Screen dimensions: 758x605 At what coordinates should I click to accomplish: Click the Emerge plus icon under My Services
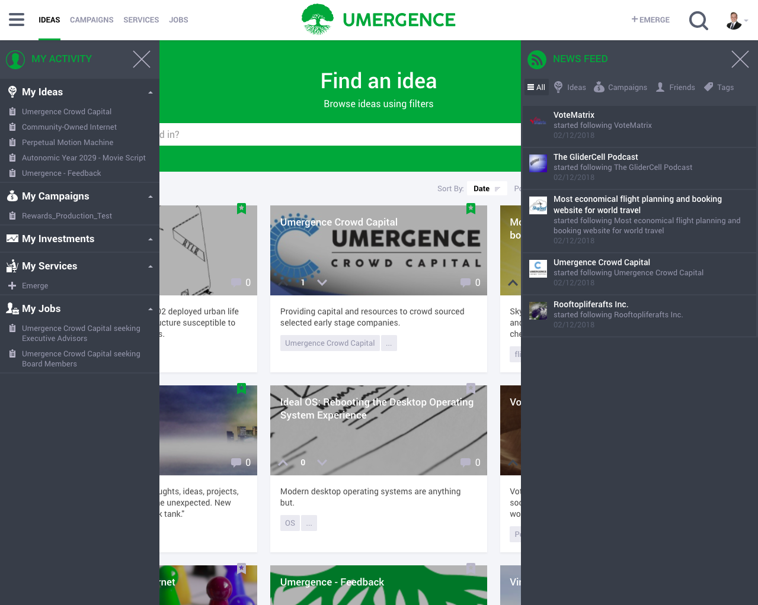[13, 285]
